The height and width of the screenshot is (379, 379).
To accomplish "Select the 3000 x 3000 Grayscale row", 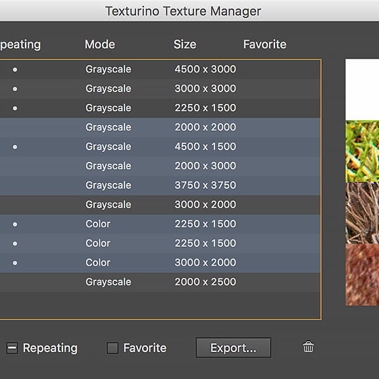I will [160, 89].
